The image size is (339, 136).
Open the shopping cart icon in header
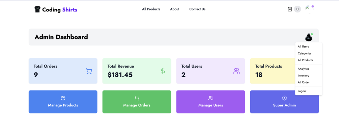tap(290, 9)
